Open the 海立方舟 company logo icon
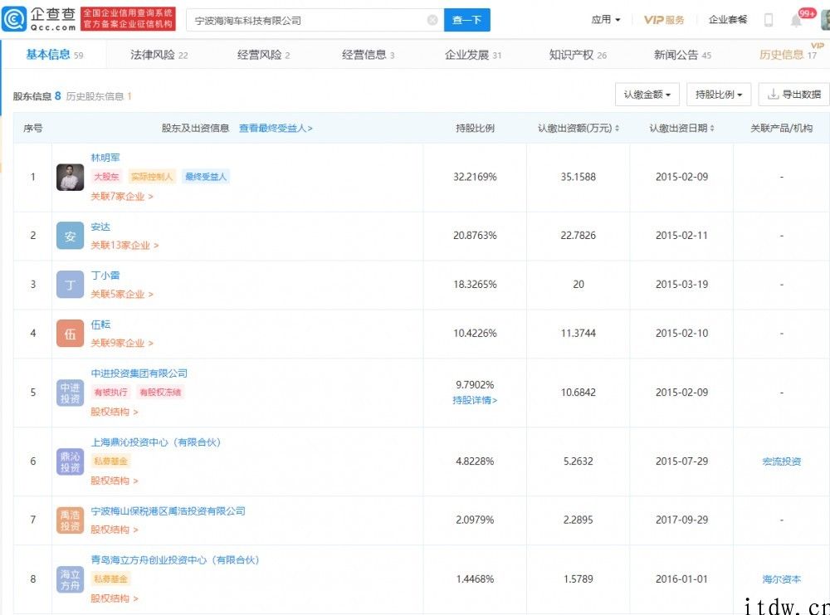The width and height of the screenshot is (830, 615). 70,579
